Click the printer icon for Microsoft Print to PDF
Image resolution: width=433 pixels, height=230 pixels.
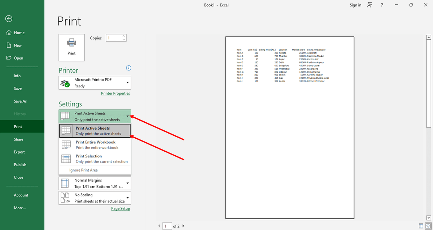pyautogui.click(x=65, y=83)
